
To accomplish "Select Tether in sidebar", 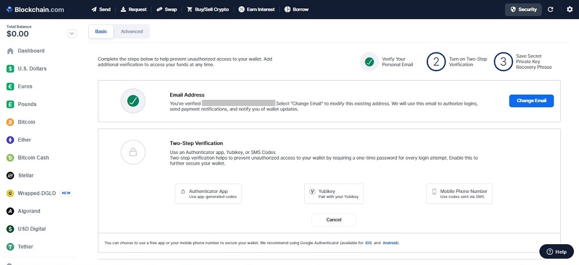I will pyautogui.click(x=25, y=246).
